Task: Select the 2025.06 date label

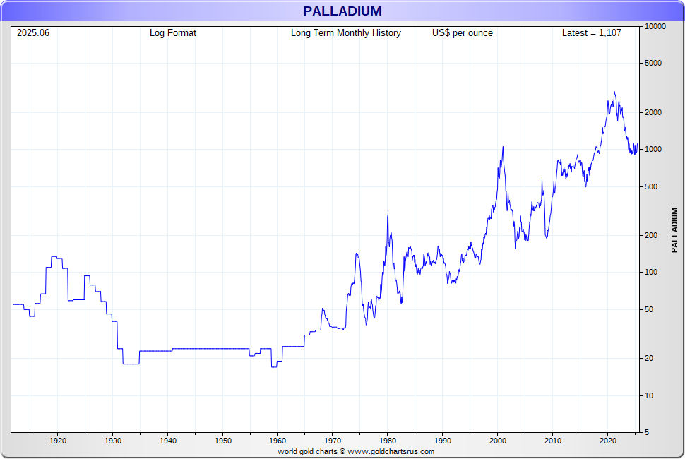Action: point(33,33)
